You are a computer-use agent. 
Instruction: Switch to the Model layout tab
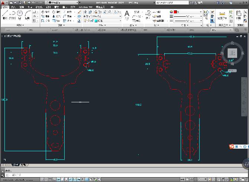coord(15,165)
